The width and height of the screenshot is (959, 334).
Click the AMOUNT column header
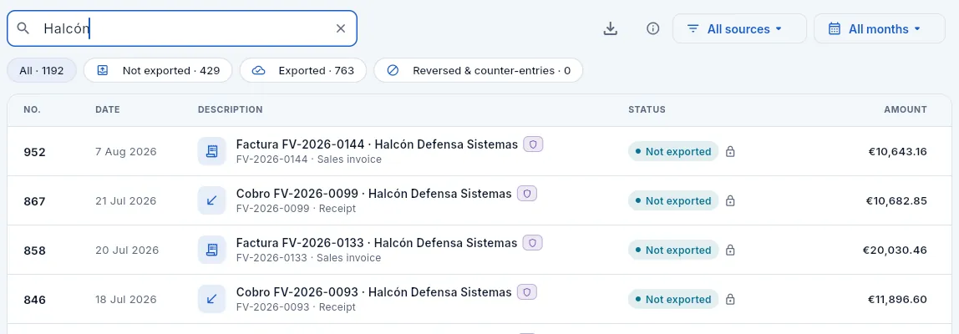pos(906,109)
